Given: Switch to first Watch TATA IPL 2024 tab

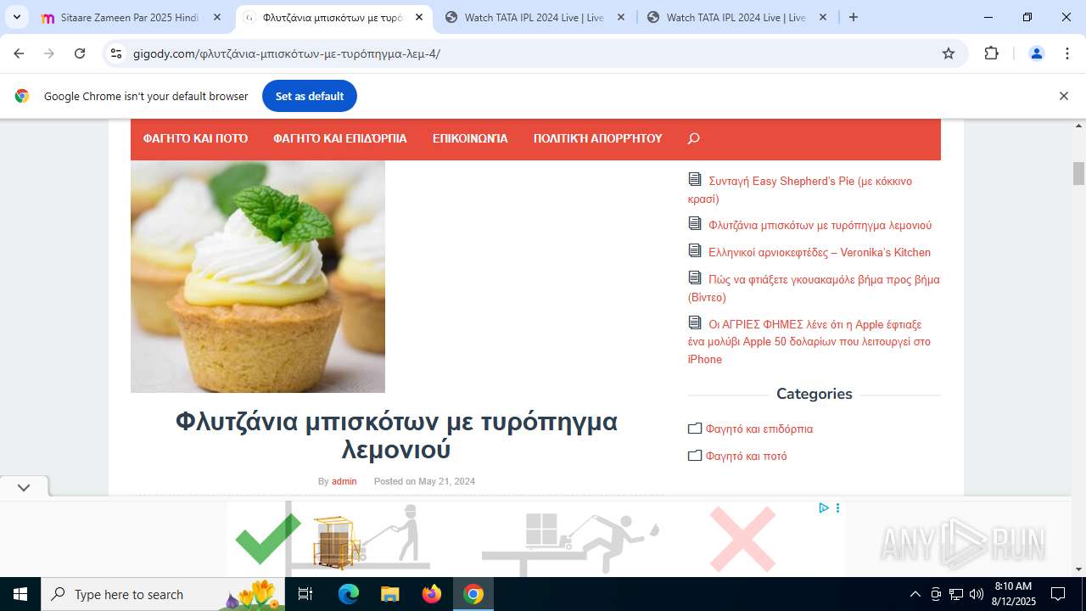Looking at the screenshot, I should [x=535, y=17].
